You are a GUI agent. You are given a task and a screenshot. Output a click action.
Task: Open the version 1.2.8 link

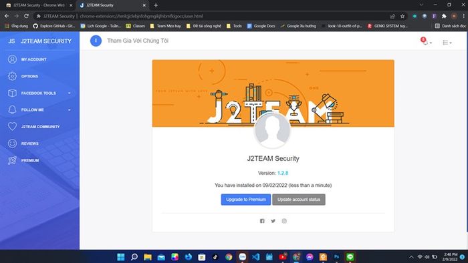tap(283, 173)
